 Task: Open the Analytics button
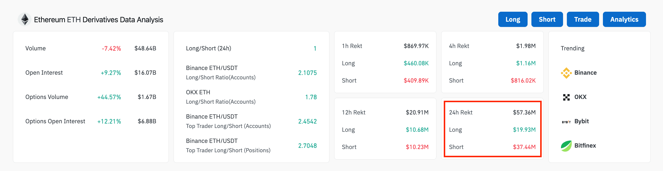(624, 19)
